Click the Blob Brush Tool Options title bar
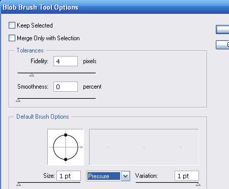Viewport: 229px width, 189px height. [114, 7]
